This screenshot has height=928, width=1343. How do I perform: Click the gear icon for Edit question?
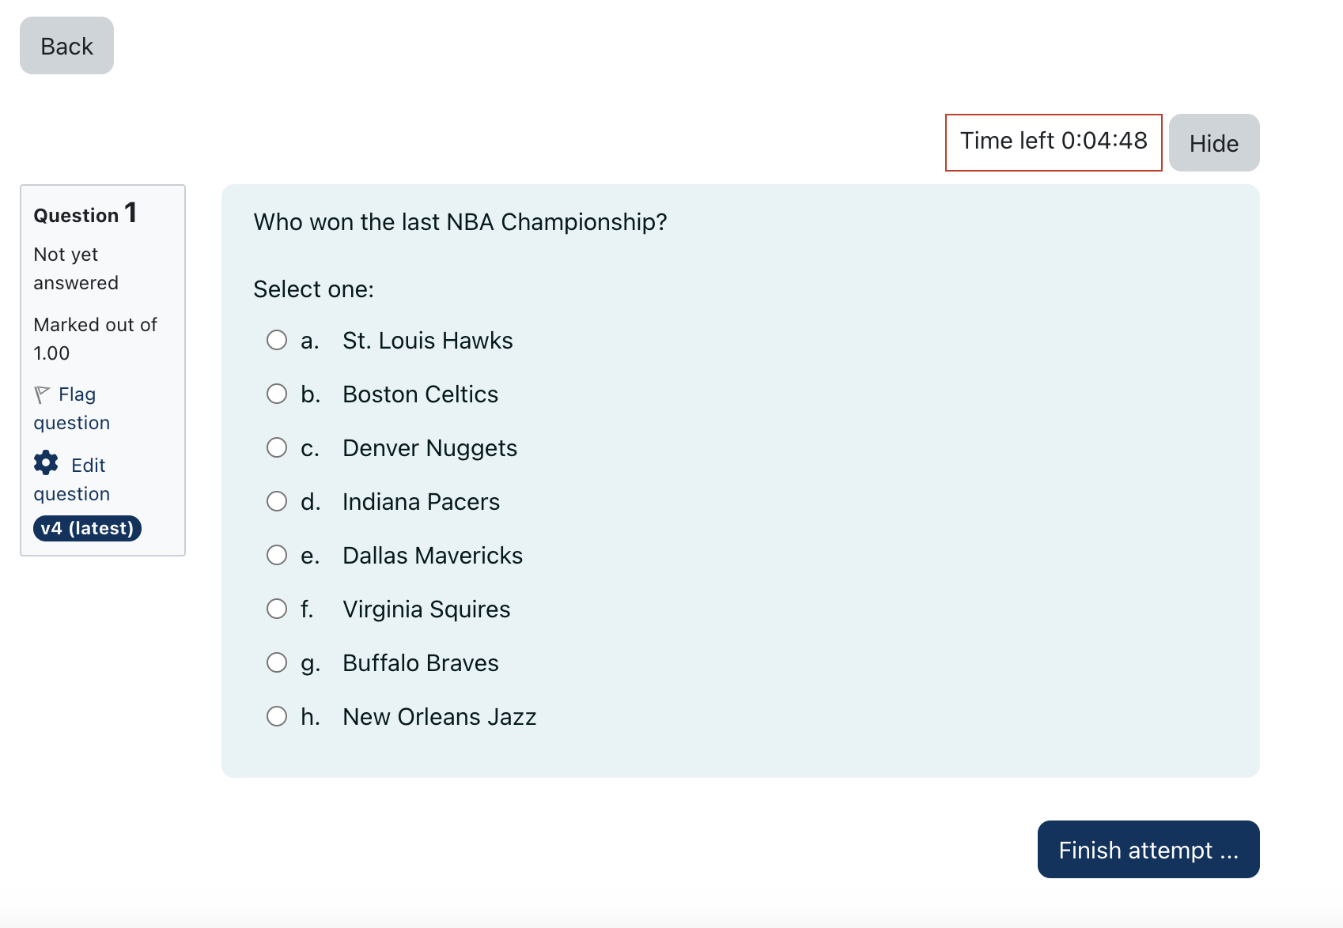click(x=46, y=463)
